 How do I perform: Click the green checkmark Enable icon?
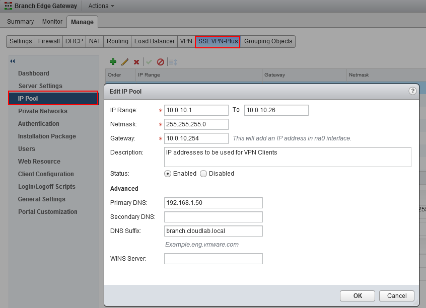click(x=149, y=62)
